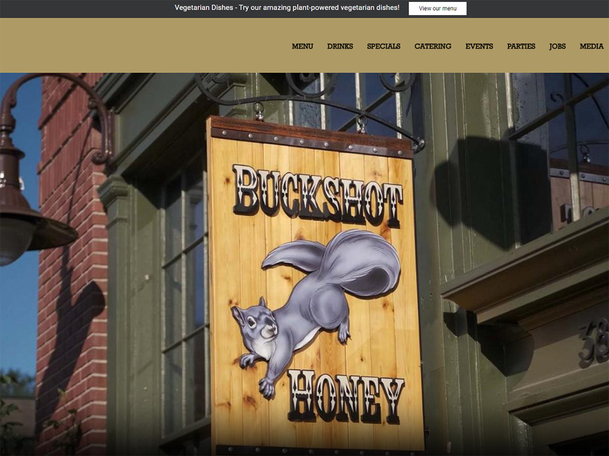Open the JOBS page
The width and height of the screenshot is (609, 456).
557,46
